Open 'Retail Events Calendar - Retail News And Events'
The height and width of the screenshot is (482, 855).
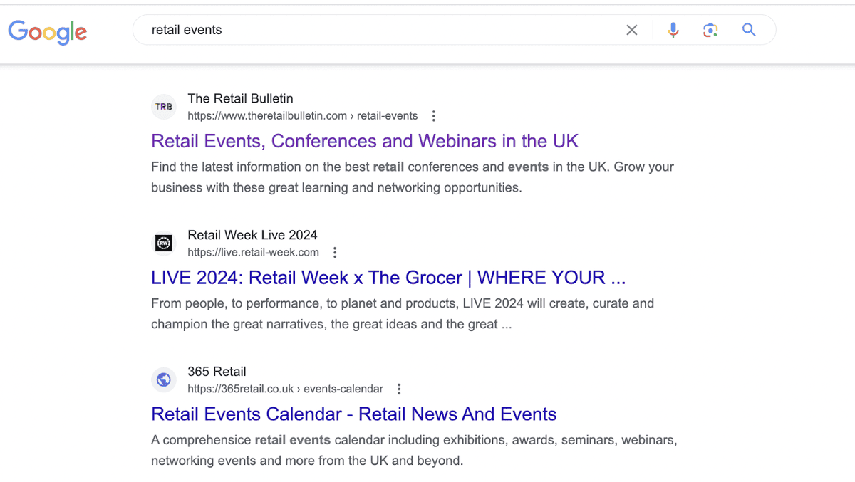pyautogui.click(x=354, y=414)
